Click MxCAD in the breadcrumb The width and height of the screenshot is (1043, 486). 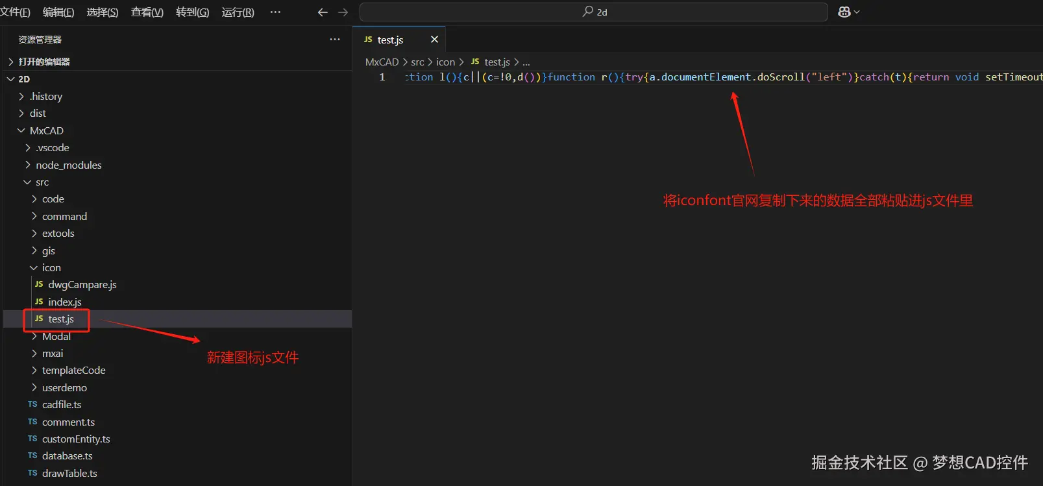pyautogui.click(x=382, y=62)
